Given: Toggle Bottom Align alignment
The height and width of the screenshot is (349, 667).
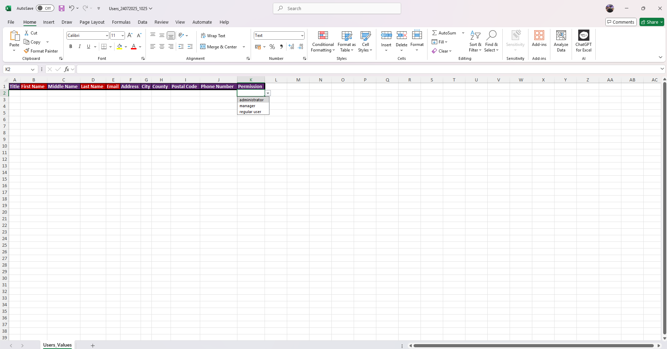Looking at the screenshot, I should [171, 35].
